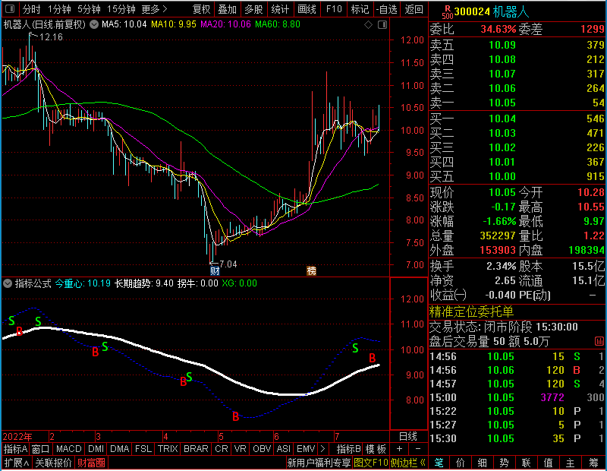Select the 筹 chip distribution tab

(x=593, y=463)
